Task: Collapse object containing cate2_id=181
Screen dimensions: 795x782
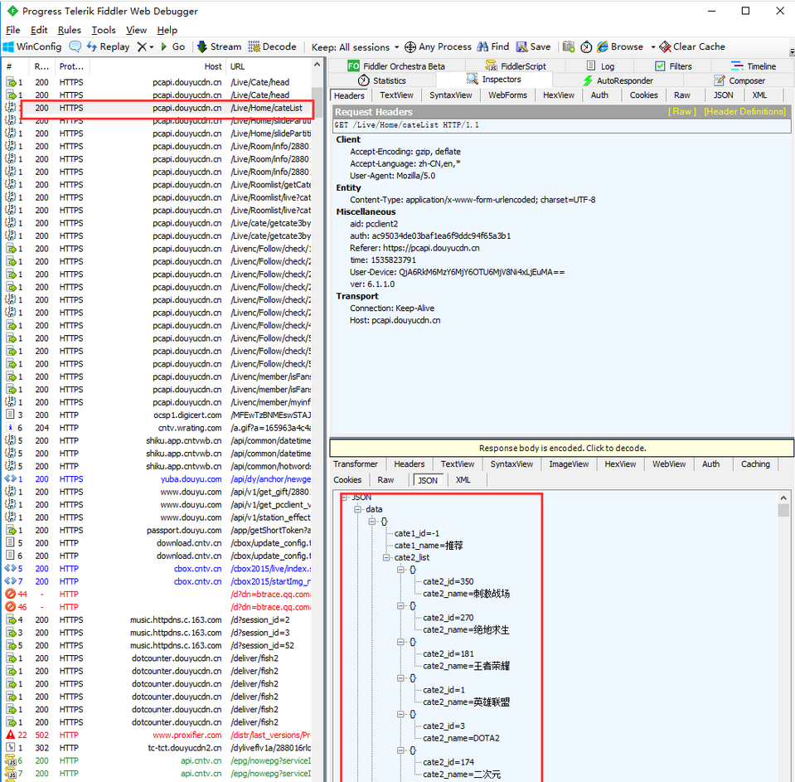Action: 400,642
